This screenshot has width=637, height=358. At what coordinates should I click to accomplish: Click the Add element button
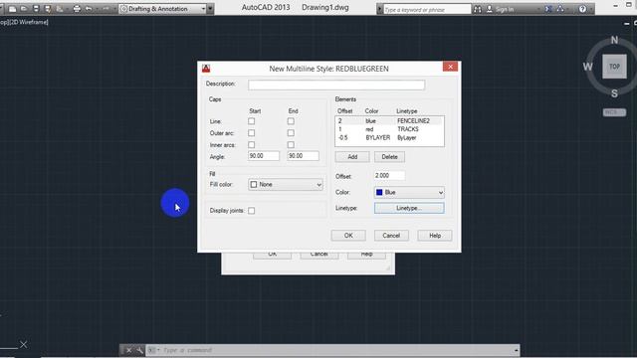(352, 157)
